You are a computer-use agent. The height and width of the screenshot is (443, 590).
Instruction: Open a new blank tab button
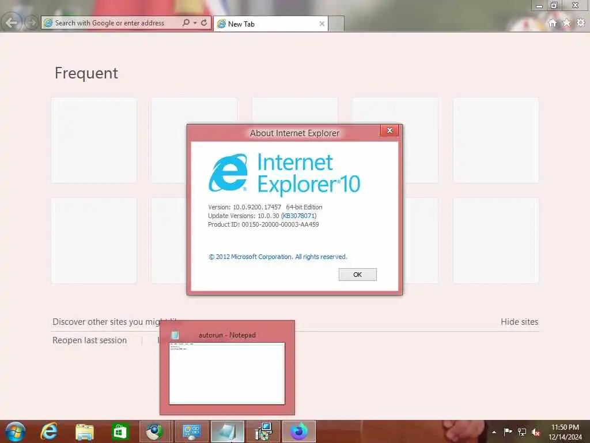336,24
